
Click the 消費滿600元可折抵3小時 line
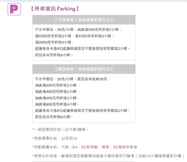pos(57,98)
